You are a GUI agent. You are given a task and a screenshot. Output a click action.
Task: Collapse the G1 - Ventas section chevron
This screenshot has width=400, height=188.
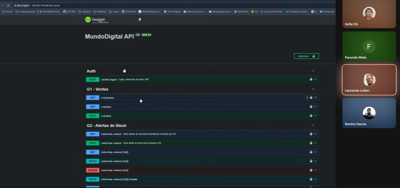click(x=313, y=89)
